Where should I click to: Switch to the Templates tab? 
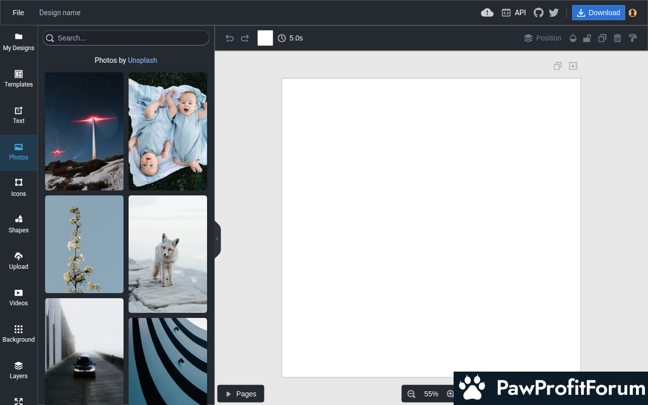[19, 79]
